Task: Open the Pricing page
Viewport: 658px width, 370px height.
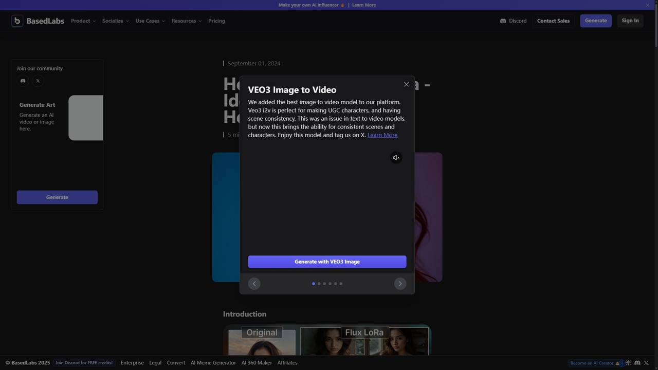Action: point(216,21)
